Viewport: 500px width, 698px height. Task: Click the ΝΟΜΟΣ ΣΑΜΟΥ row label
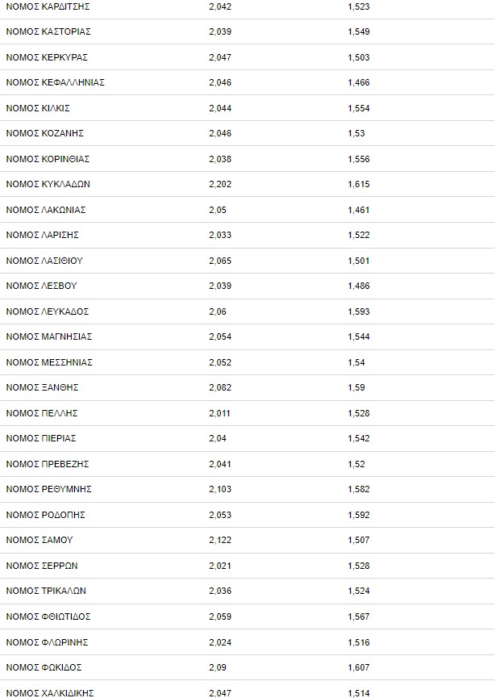tap(40, 540)
